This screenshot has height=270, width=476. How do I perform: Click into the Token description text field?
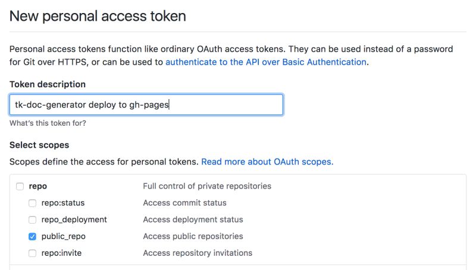(x=146, y=104)
